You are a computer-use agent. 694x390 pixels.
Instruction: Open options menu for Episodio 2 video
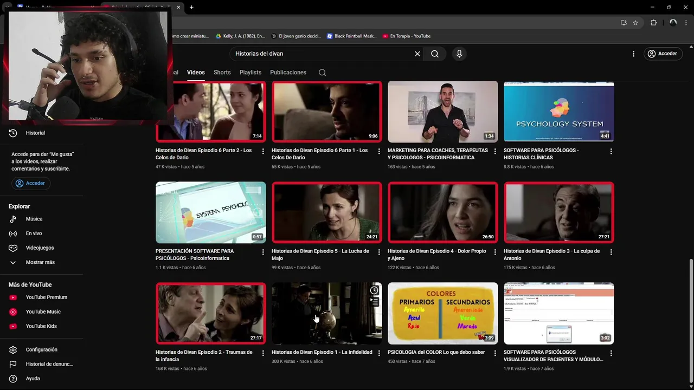click(263, 353)
